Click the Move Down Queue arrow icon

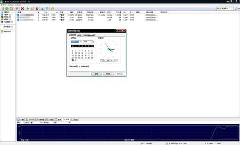pos(47,8)
